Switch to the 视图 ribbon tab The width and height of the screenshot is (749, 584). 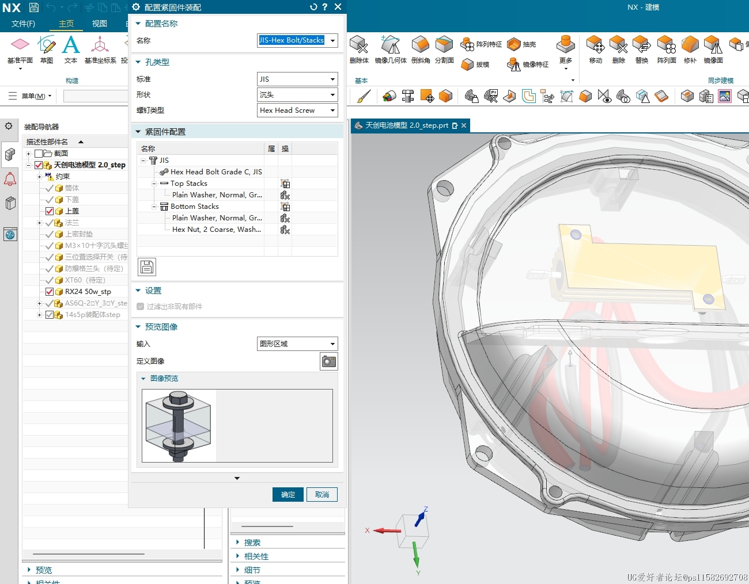point(100,24)
